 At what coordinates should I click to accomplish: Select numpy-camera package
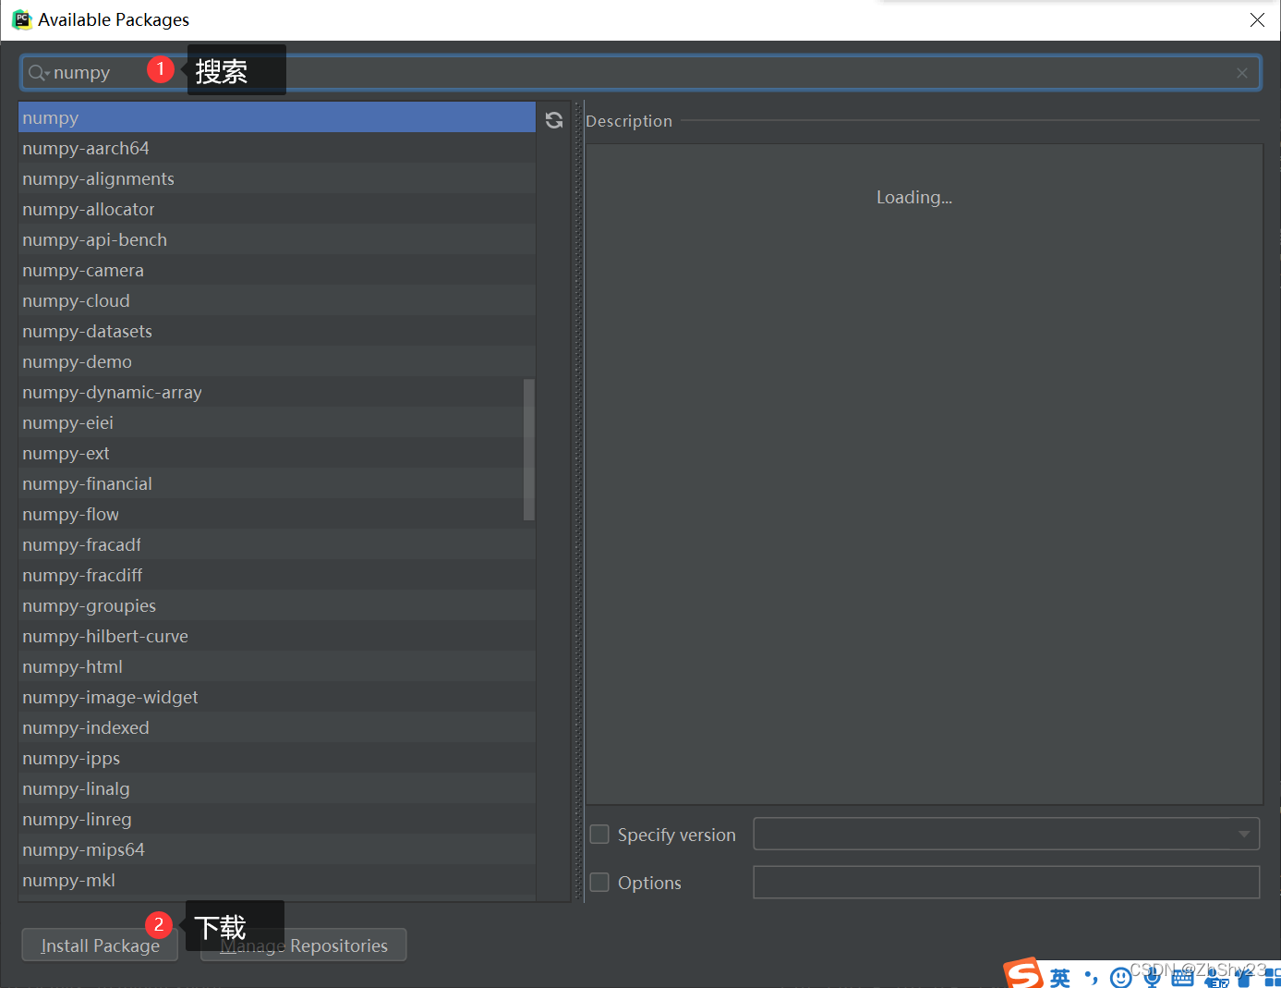pyautogui.click(x=277, y=270)
